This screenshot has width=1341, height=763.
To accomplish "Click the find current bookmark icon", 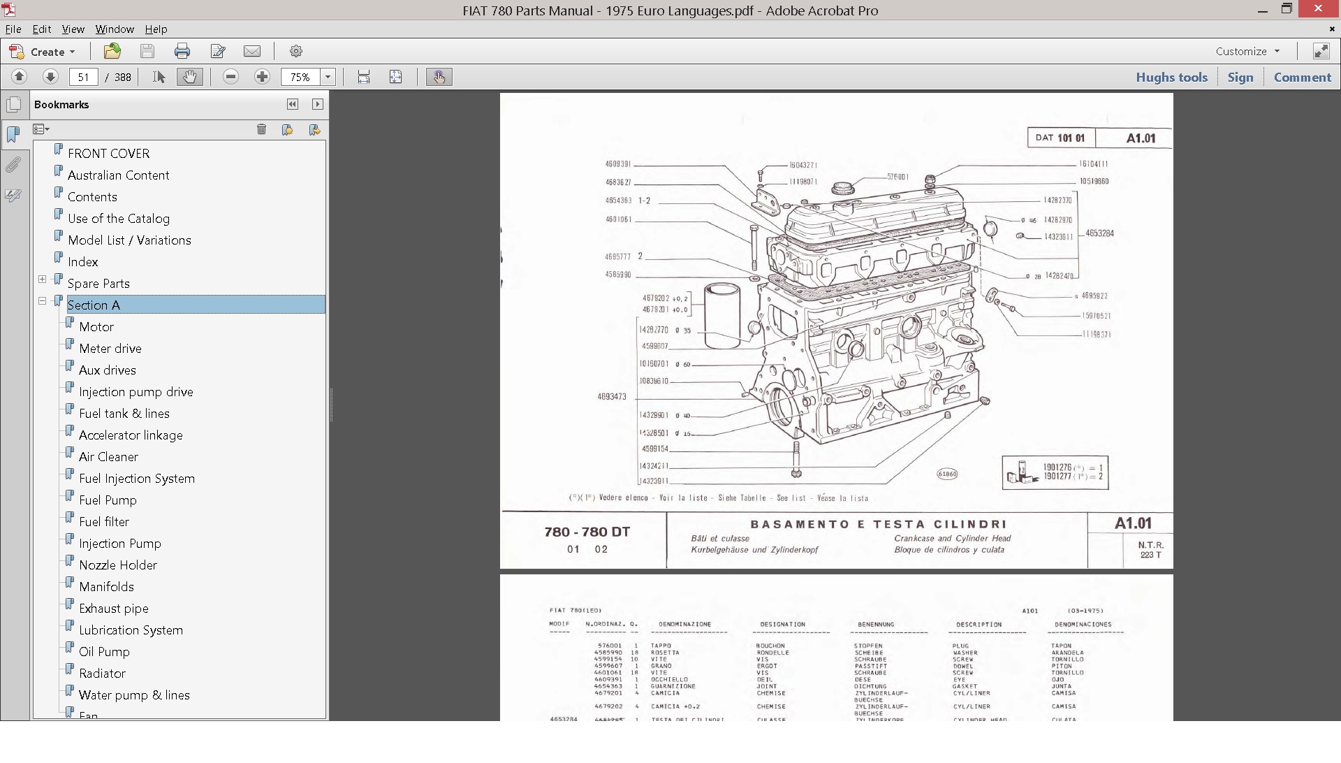I will click(314, 129).
